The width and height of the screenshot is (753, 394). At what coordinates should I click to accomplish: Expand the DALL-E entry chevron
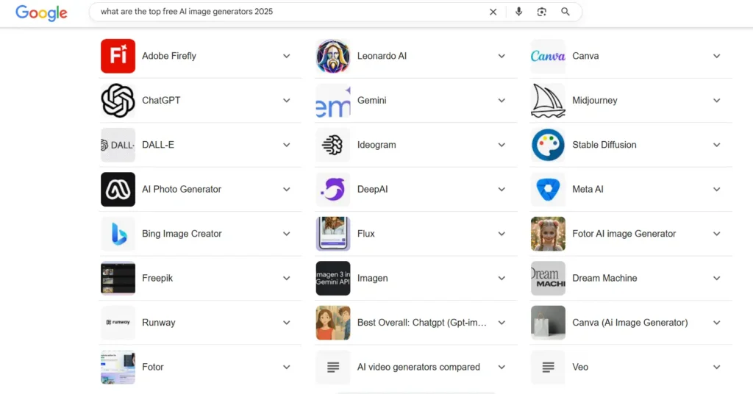[x=287, y=145]
